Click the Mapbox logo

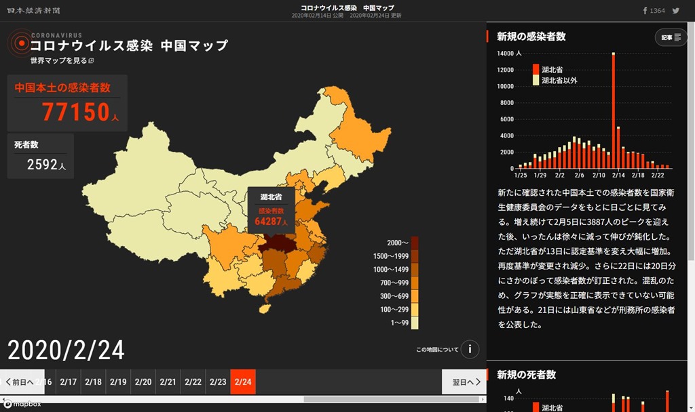22,404
